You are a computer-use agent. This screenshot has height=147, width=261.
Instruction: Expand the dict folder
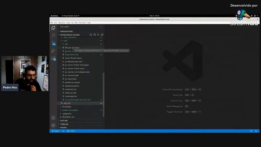pos(80,44)
